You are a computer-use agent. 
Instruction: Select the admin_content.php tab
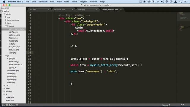coord(110,10)
